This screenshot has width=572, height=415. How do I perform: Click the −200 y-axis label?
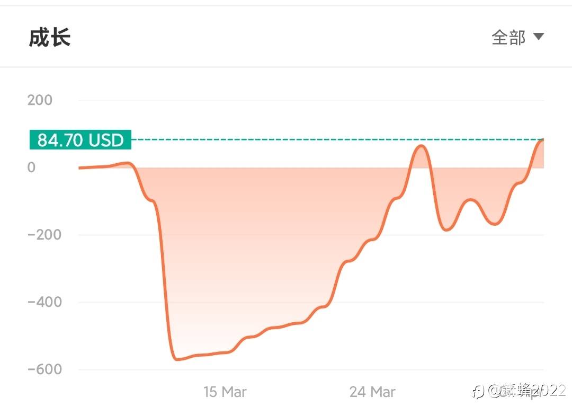tap(44, 234)
